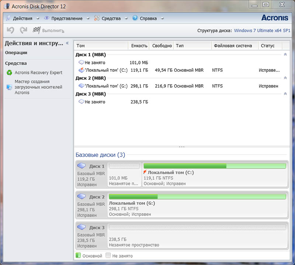Click the Undo arrow icon
The image size is (295, 265).
coord(11,30)
